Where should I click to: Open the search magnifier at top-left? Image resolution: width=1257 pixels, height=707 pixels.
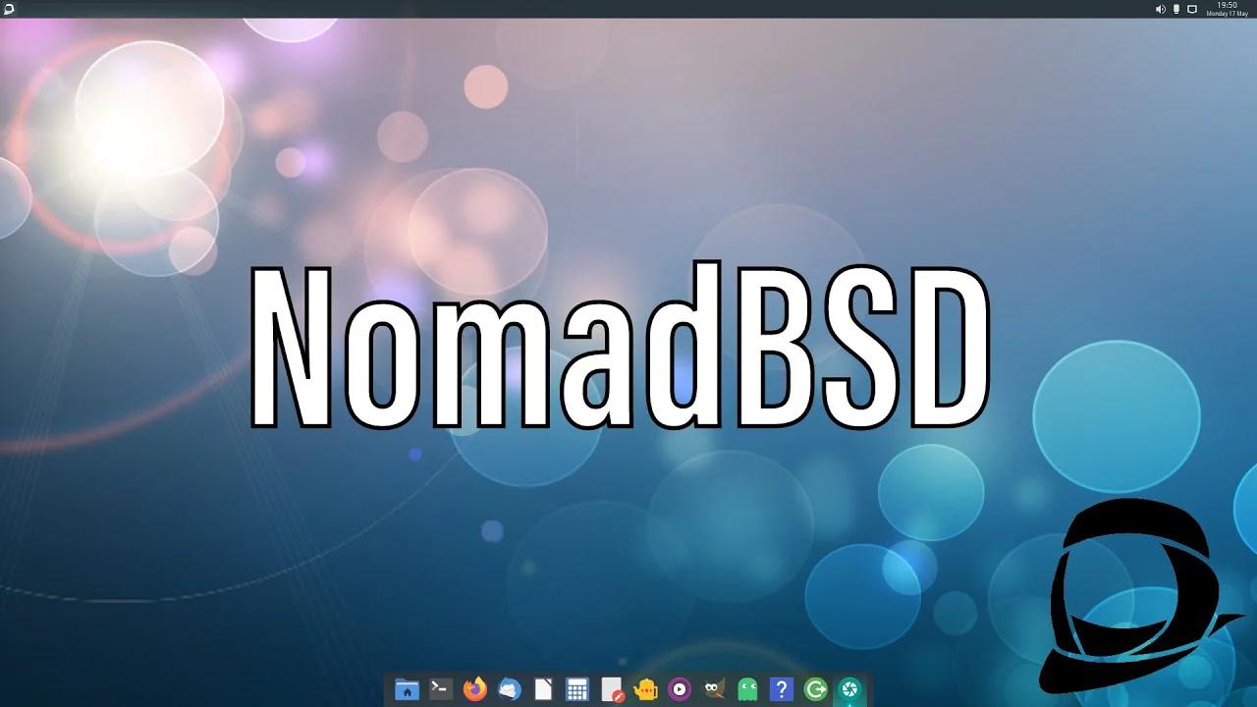[x=10, y=8]
